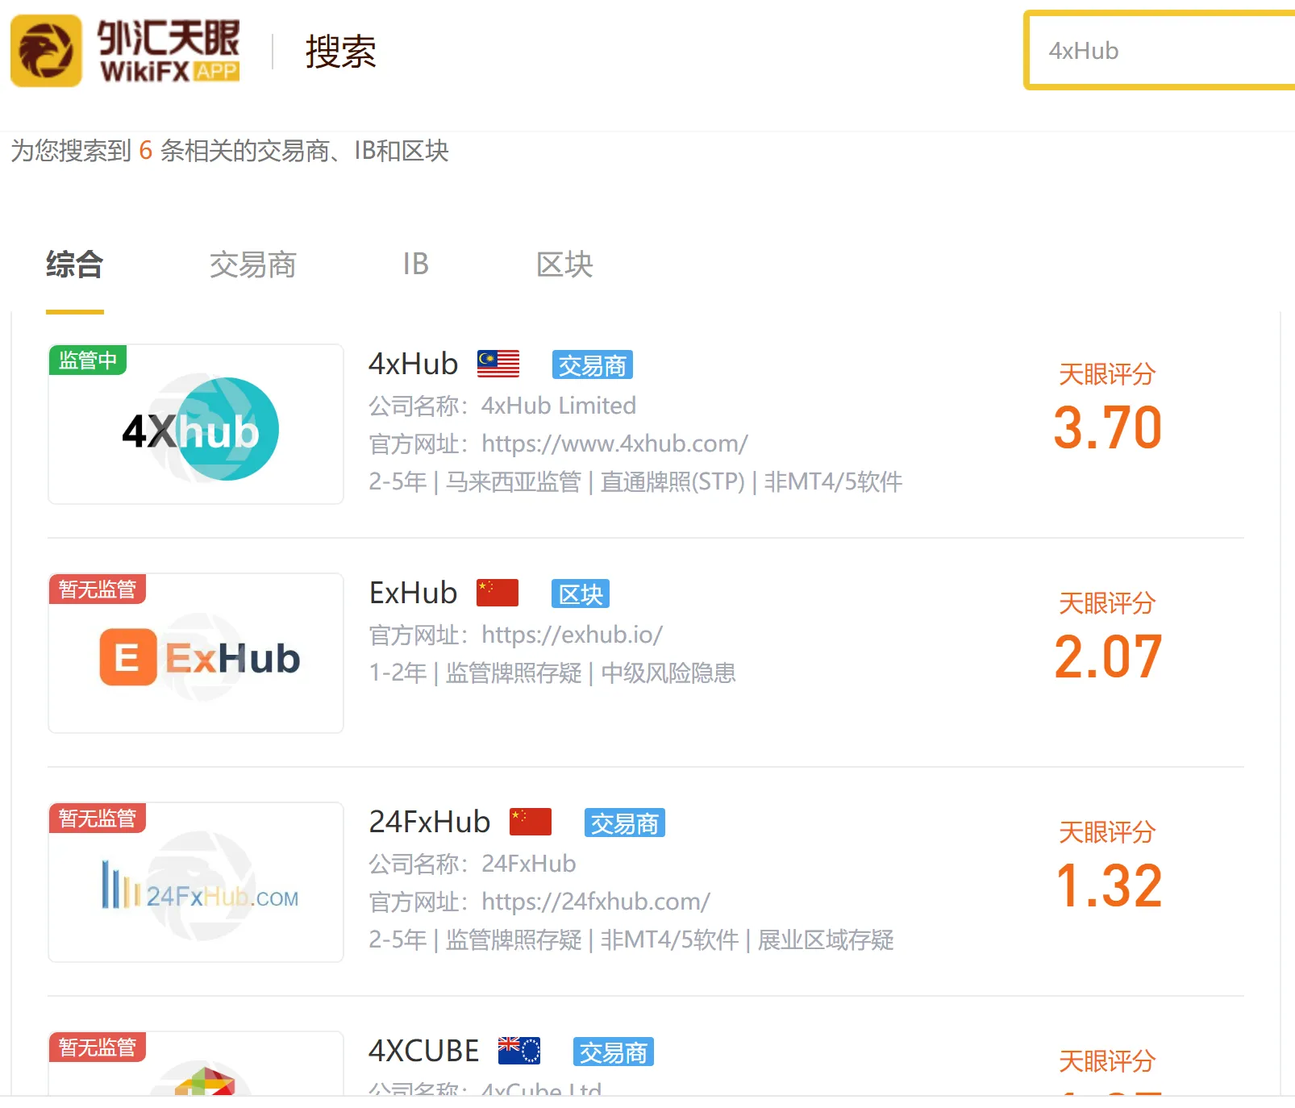Open the 4Xhub logo thumbnail
This screenshot has height=1108, width=1295.
pos(196,424)
